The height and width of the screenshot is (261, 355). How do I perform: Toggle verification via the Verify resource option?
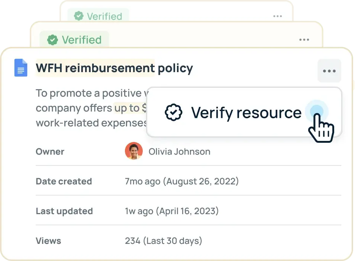tap(246, 113)
